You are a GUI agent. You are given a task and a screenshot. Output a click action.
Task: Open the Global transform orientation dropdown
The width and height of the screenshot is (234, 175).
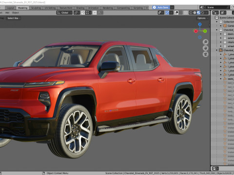point(64,13)
